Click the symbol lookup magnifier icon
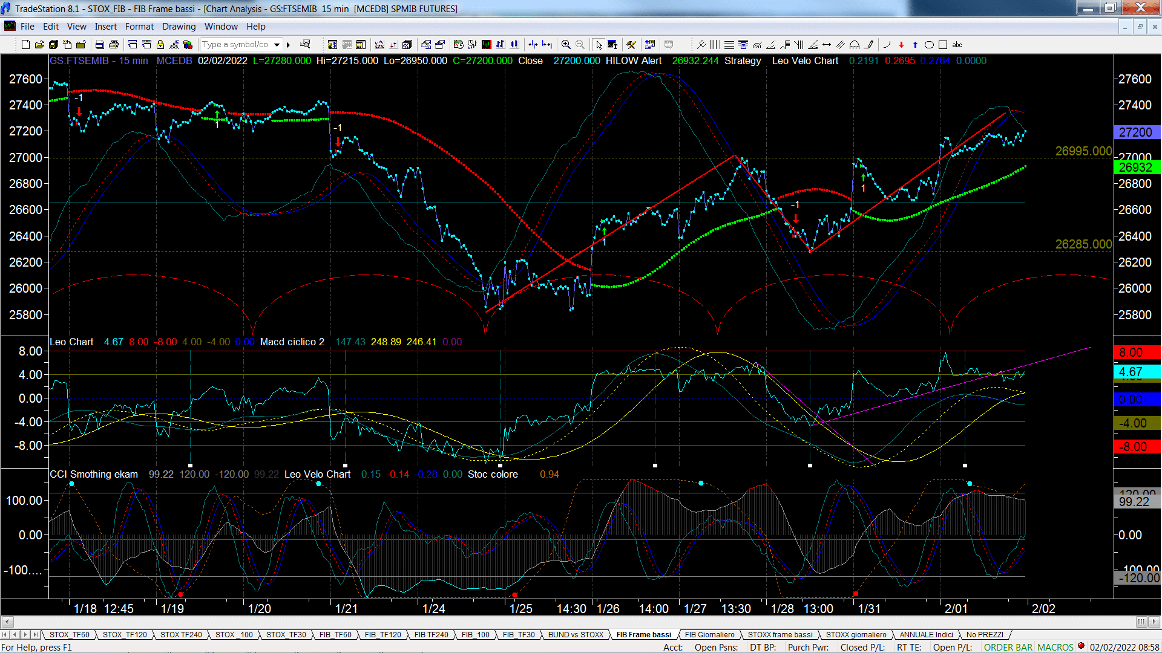1162x653 pixels. 305,44
